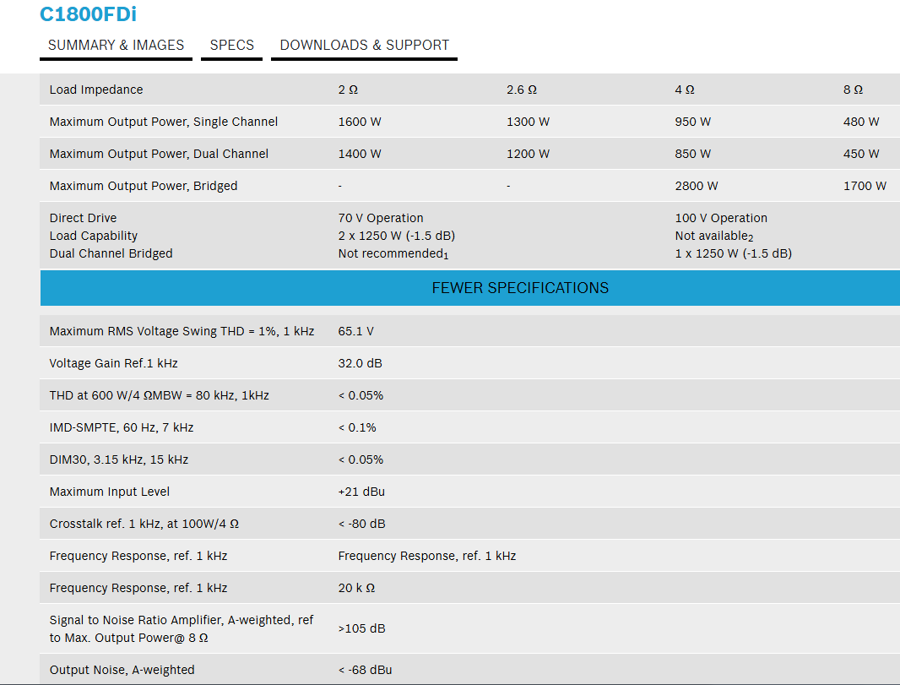900x685 pixels.
Task: Click the '2 x 1250 W (-1.5 dB)' value
Action: click(x=397, y=236)
